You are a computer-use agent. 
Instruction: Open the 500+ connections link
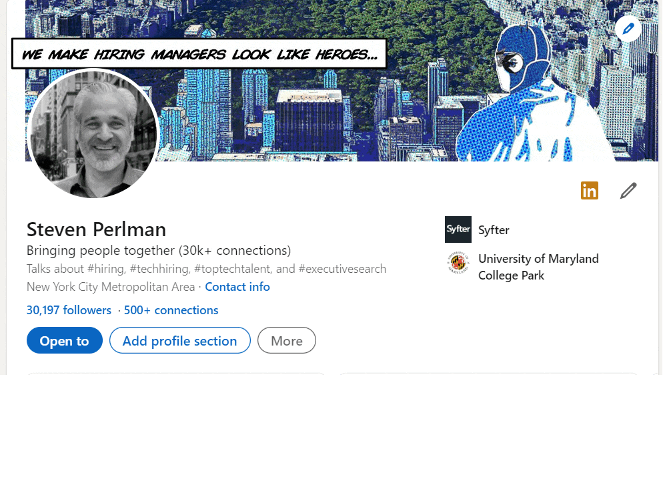[x=171, y=310]
